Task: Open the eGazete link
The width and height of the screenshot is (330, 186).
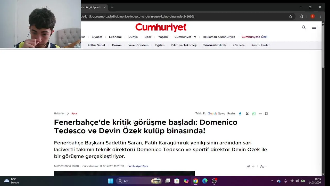Action: 238,45
